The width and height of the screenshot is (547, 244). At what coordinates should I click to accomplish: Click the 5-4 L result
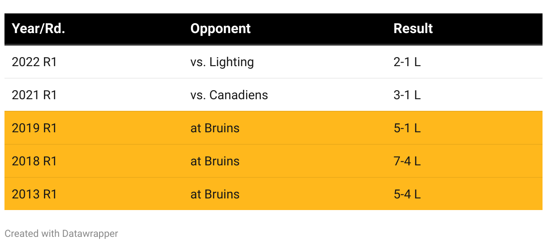coord(407,194)
